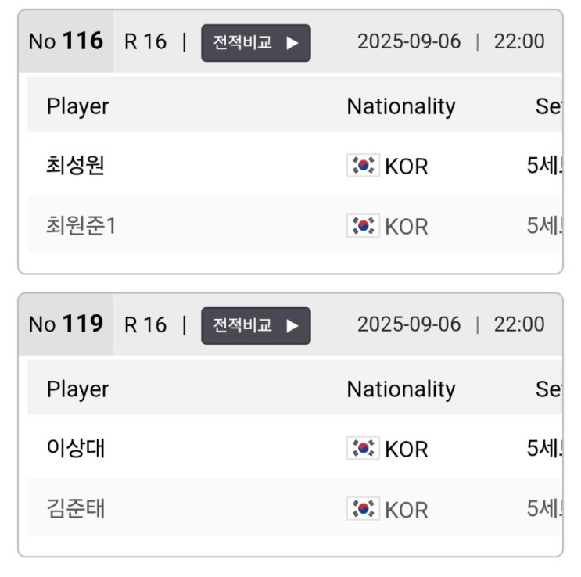Click the Nationality column header in match 119
Screen dimensions: 581x577
(401, 389)
